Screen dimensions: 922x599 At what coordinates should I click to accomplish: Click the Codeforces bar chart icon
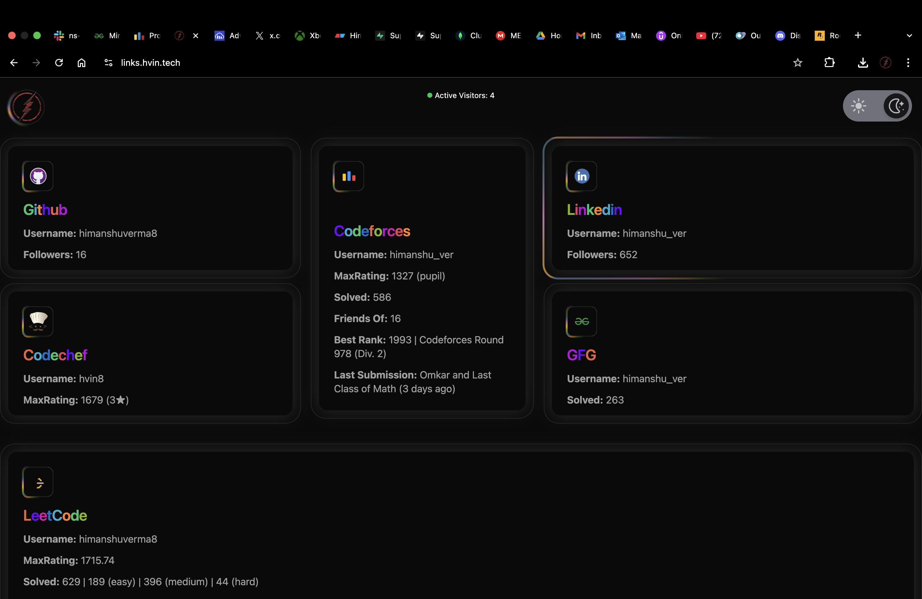pos(348,176)
